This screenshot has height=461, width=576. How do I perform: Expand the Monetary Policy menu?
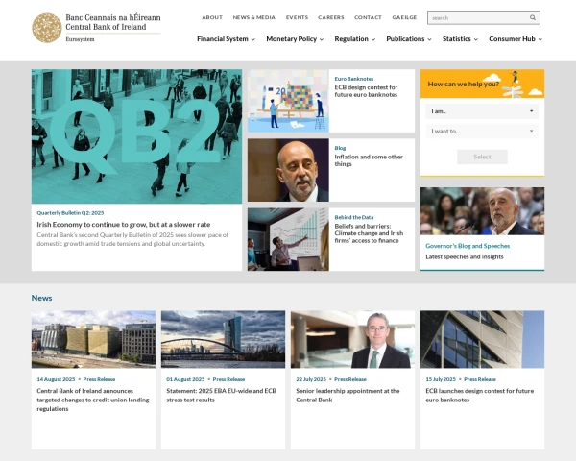click(x=295, y=39)
